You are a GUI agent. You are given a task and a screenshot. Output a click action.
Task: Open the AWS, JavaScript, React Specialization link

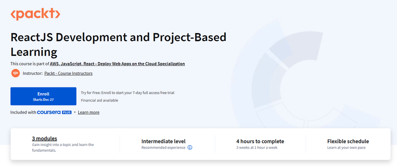pos(117,64)
